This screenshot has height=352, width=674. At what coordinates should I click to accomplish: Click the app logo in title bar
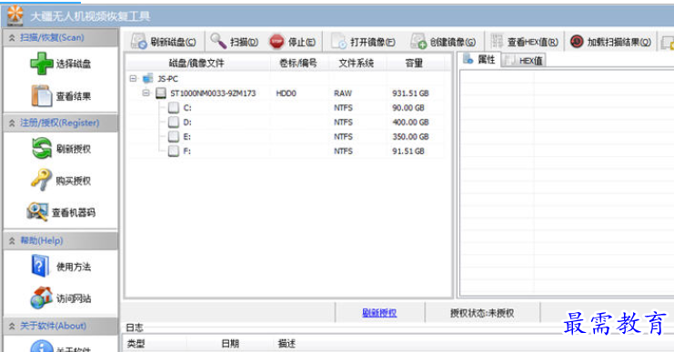click(x=15, y=15)
